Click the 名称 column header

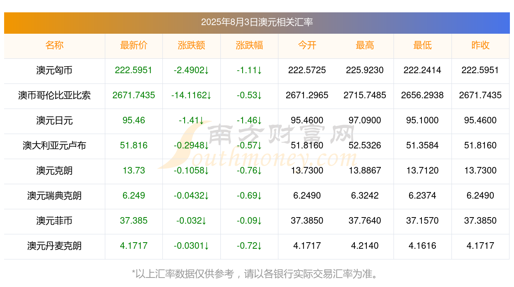[54, 45]
